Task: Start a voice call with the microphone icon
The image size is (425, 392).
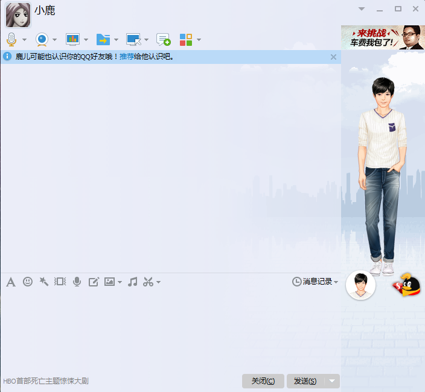Action: (x=11, y=40)
